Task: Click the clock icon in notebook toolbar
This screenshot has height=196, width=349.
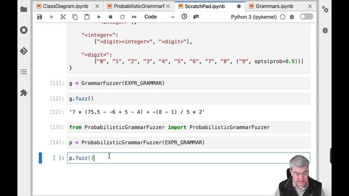Action: coord(184,17)
